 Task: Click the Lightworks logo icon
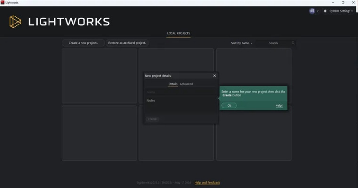point(16,22)
